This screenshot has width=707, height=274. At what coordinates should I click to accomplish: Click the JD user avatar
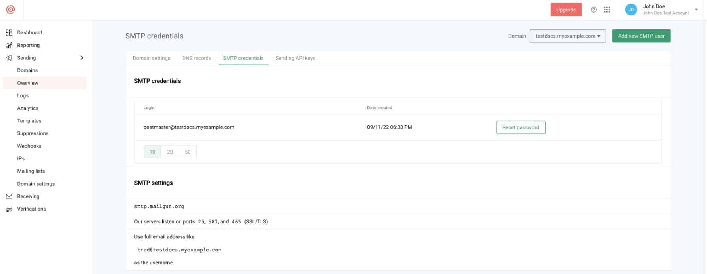pyautogui.click(x=631, y=10)
